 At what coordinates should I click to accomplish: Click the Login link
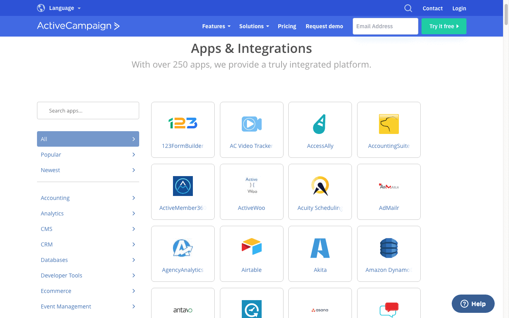pyautogui.click(x=459, y=8)
